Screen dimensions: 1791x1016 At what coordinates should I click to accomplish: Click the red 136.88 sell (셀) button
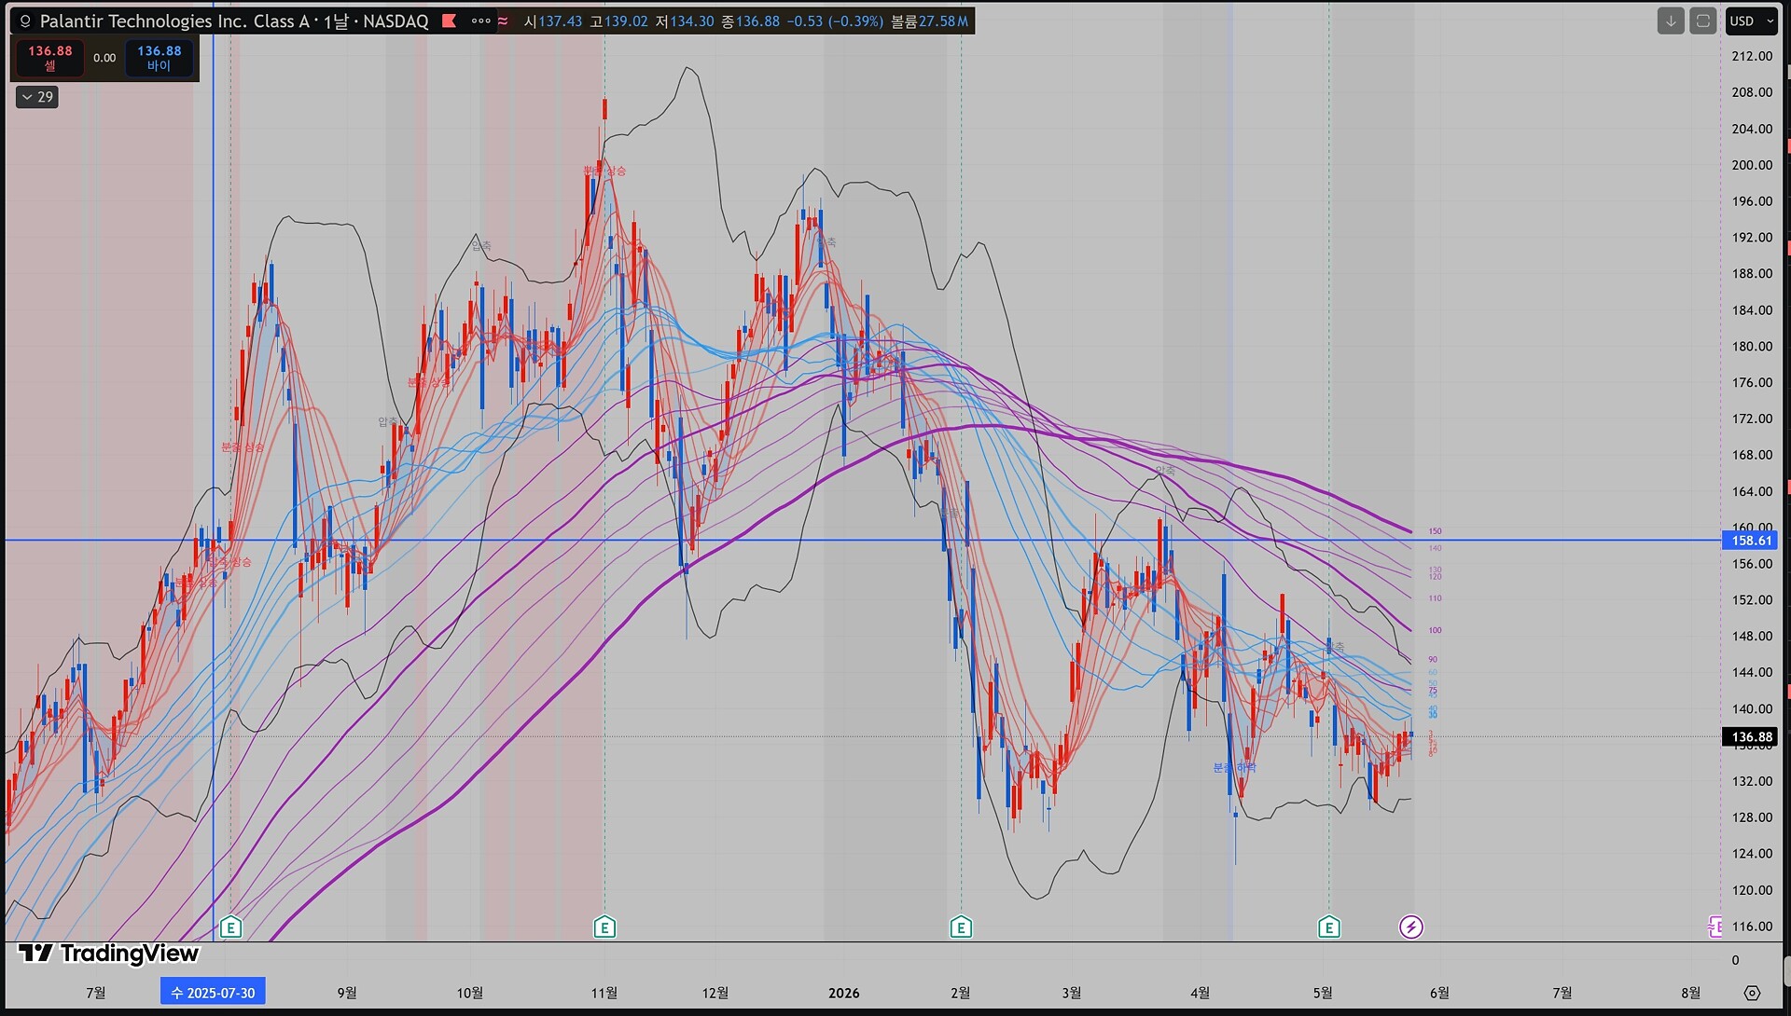click(x=50, y=58)
